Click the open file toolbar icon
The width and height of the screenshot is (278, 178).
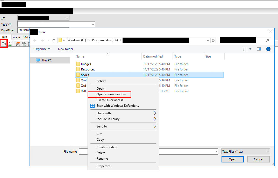tap(4, 44)
